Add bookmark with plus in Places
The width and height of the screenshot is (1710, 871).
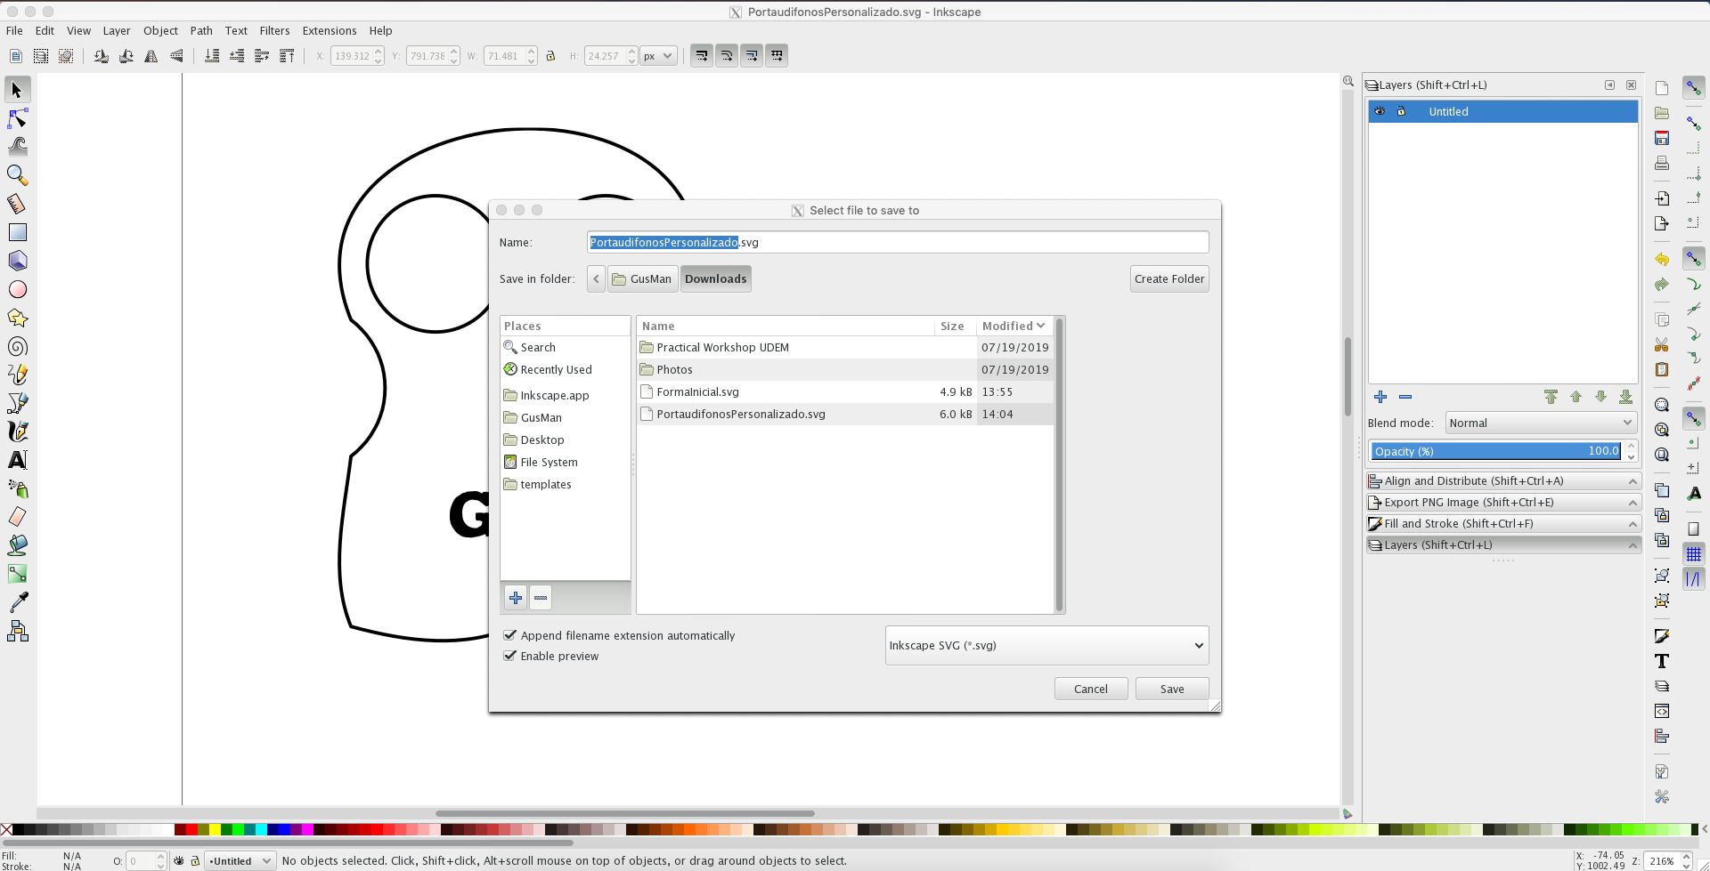click(516, 598)
